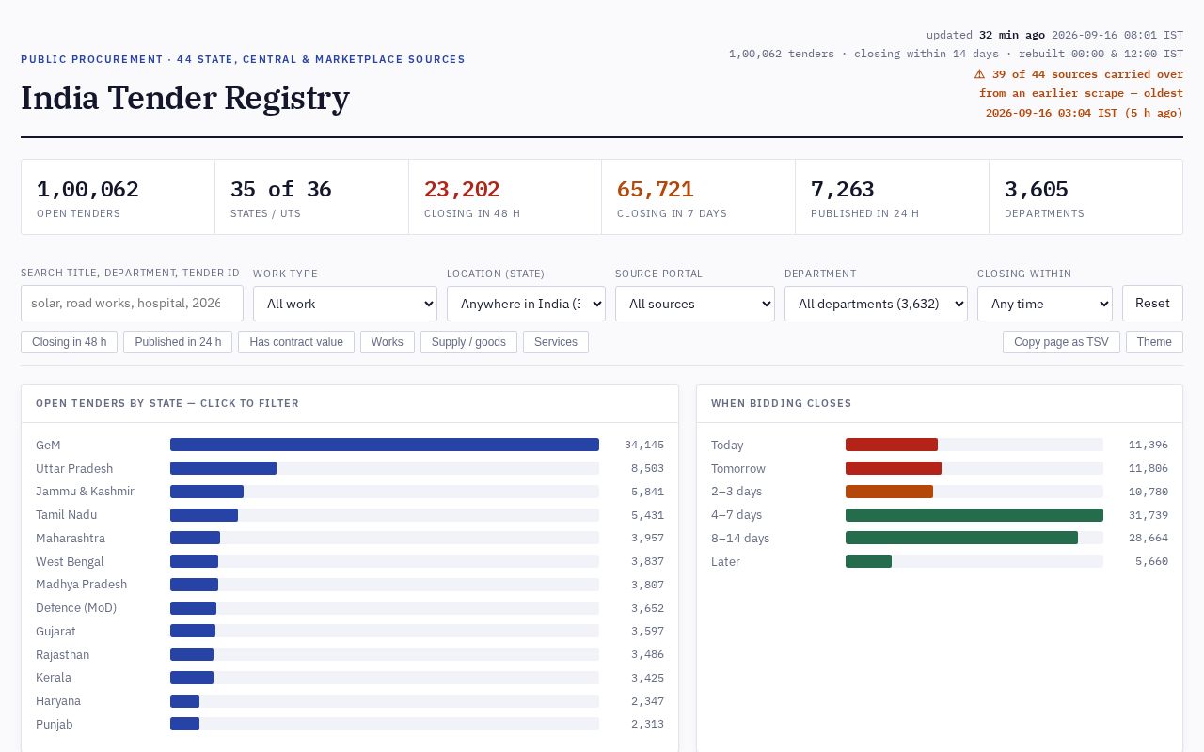The image size is (1204, 752).
Task: Select the Later closing row label
Action: click(725, 561)
